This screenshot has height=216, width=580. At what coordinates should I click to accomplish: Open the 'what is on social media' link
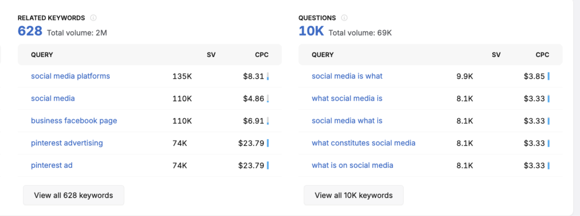(352, 165)
